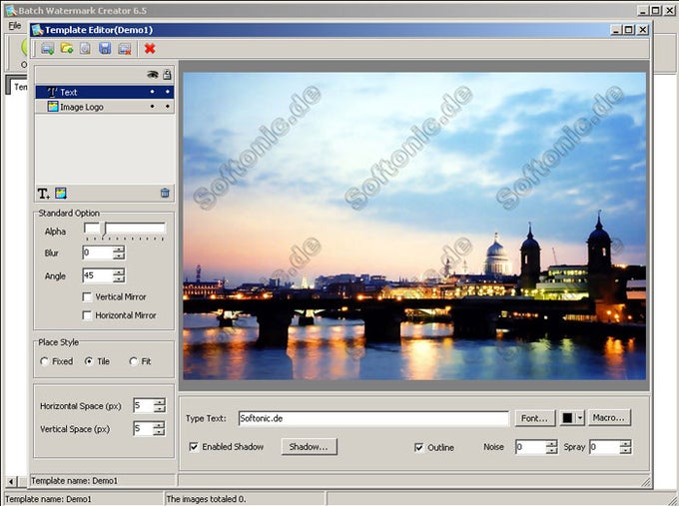Image resolution: width=679 pixels, height=506 pixels.
Task: Click the Batch Watermark Creator title bar icon
Action: (11, 10)
